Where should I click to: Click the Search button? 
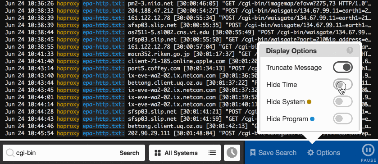129,153
